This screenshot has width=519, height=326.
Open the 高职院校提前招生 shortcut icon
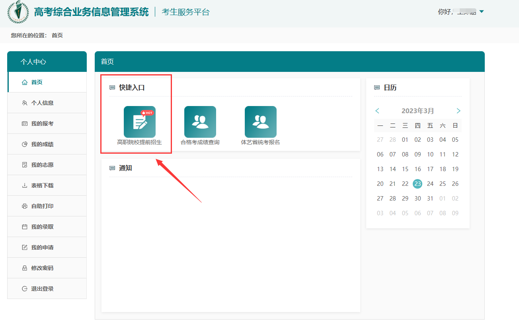(x=140, y=122)
